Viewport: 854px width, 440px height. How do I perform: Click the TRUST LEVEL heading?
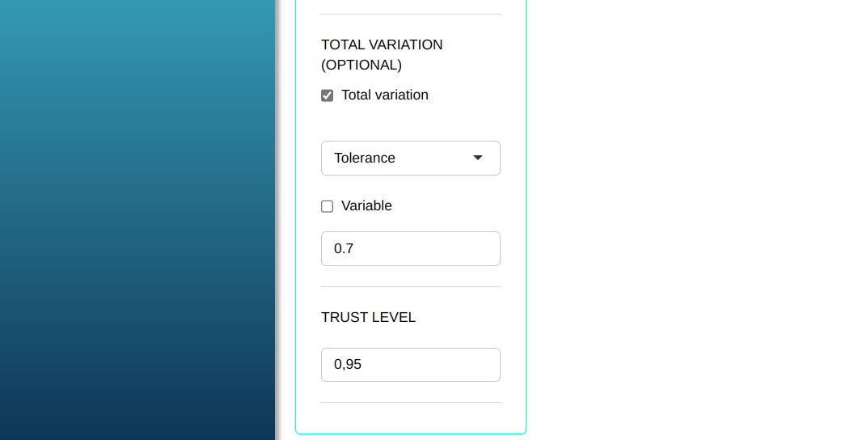point(368,317)
